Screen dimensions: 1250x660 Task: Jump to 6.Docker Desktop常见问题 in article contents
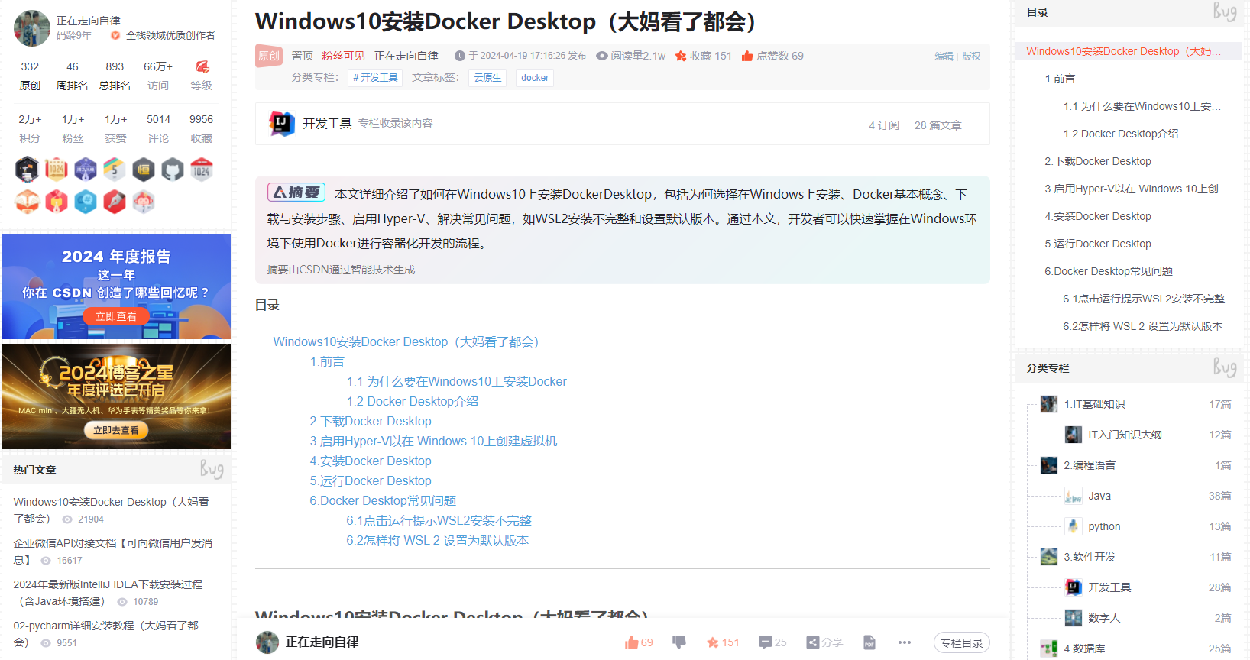pos(383,500)
